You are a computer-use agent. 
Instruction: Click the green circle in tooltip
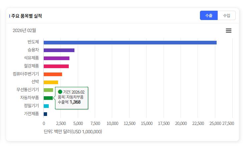pos(60,92)
